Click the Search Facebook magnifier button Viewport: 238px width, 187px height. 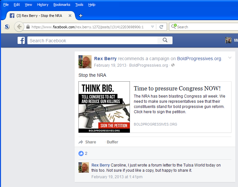pyautogui.click(x=165, y=40)
